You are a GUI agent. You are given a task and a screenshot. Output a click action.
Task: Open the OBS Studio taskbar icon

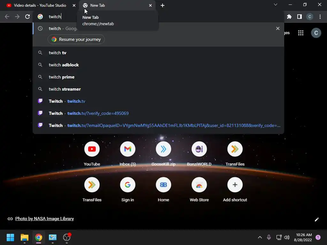point(67,237)
